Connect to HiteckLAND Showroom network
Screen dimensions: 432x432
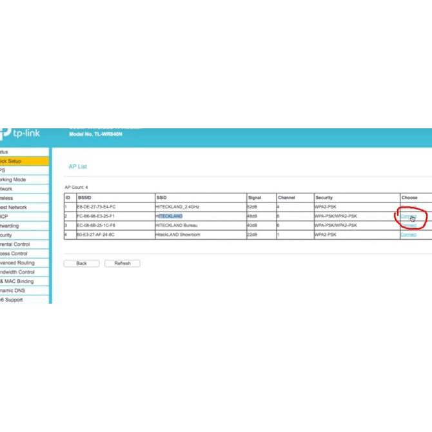[407, 235]
